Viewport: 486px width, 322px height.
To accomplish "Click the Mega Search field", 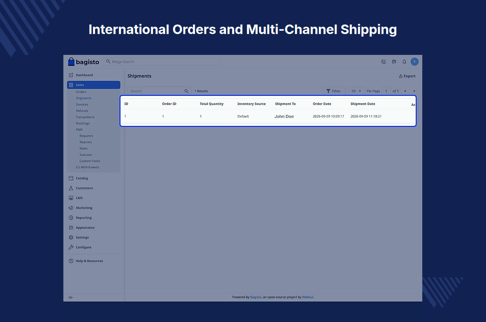I will [x=162, y=62].
